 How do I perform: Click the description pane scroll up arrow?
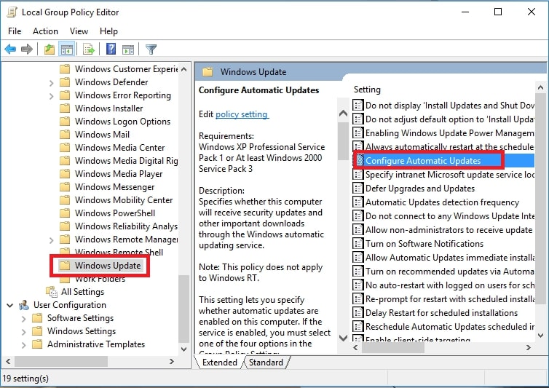pos(344,113)
